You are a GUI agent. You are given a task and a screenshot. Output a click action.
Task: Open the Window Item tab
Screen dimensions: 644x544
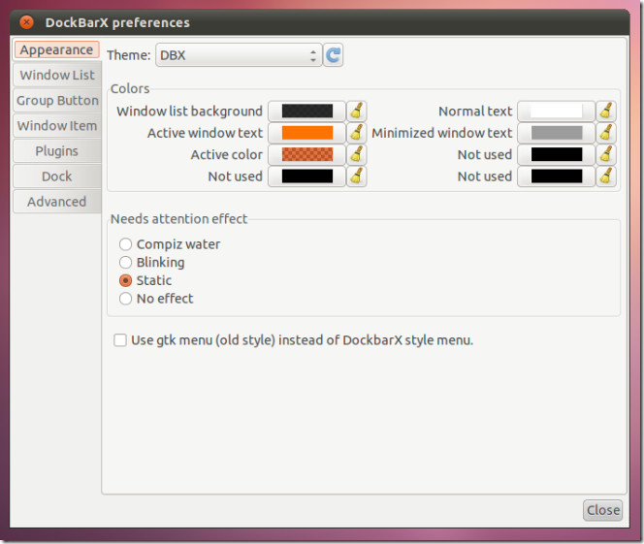(56, 126)
